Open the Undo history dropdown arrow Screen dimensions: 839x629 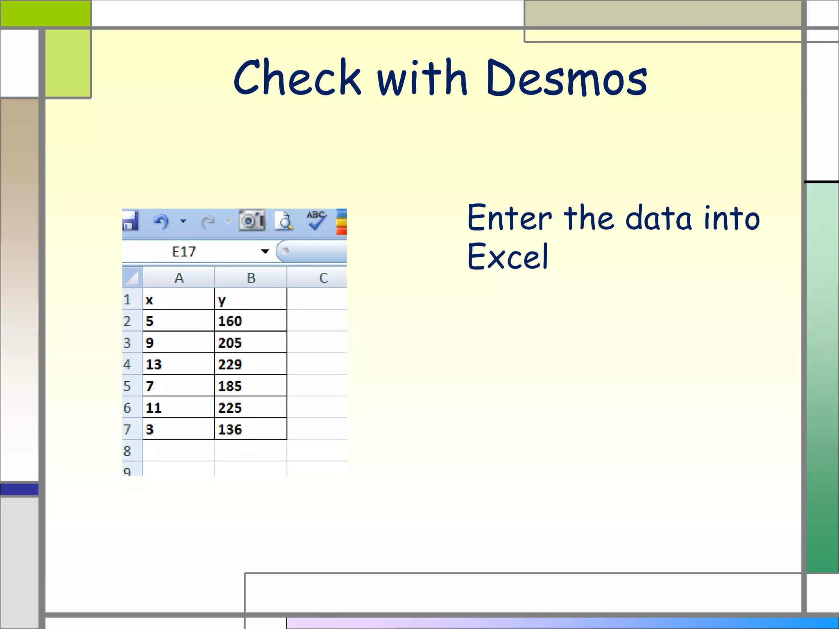[x=183, y=222]
